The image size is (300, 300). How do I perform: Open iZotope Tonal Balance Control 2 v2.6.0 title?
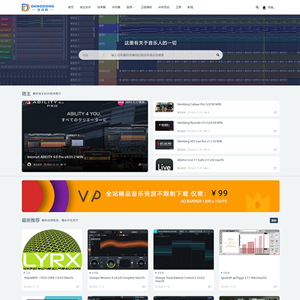click(x=180, y=279)
